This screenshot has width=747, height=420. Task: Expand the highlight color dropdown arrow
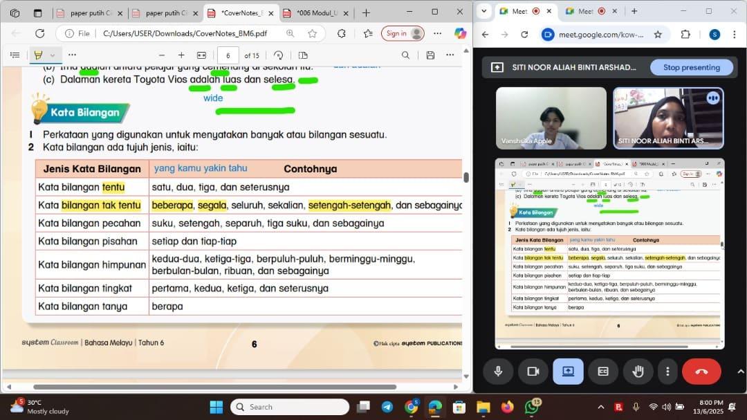(x=53, y=55)
